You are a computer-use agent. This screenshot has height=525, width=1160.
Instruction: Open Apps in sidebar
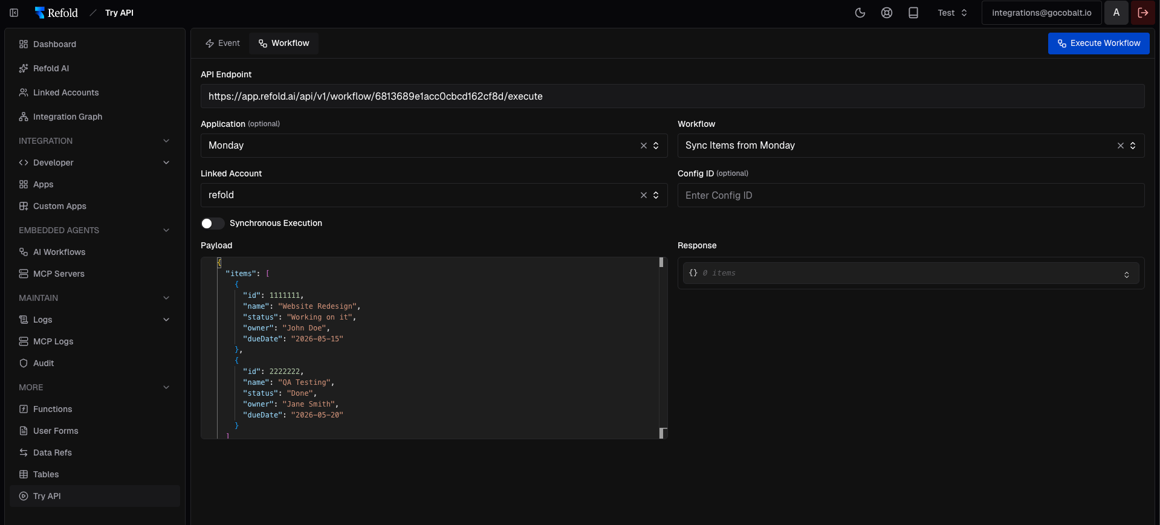tap(95, 184)
